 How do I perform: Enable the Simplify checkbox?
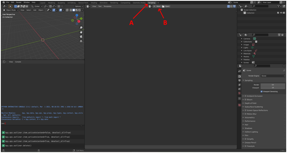[245, 139]
